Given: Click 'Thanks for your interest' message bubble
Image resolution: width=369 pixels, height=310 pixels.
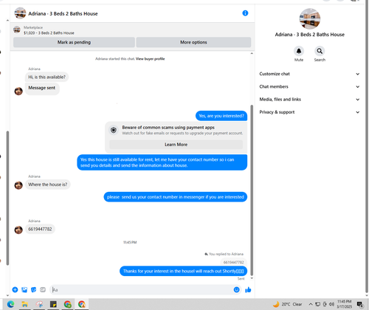Looking at the screenshot, I should click(x=184, y=271).
